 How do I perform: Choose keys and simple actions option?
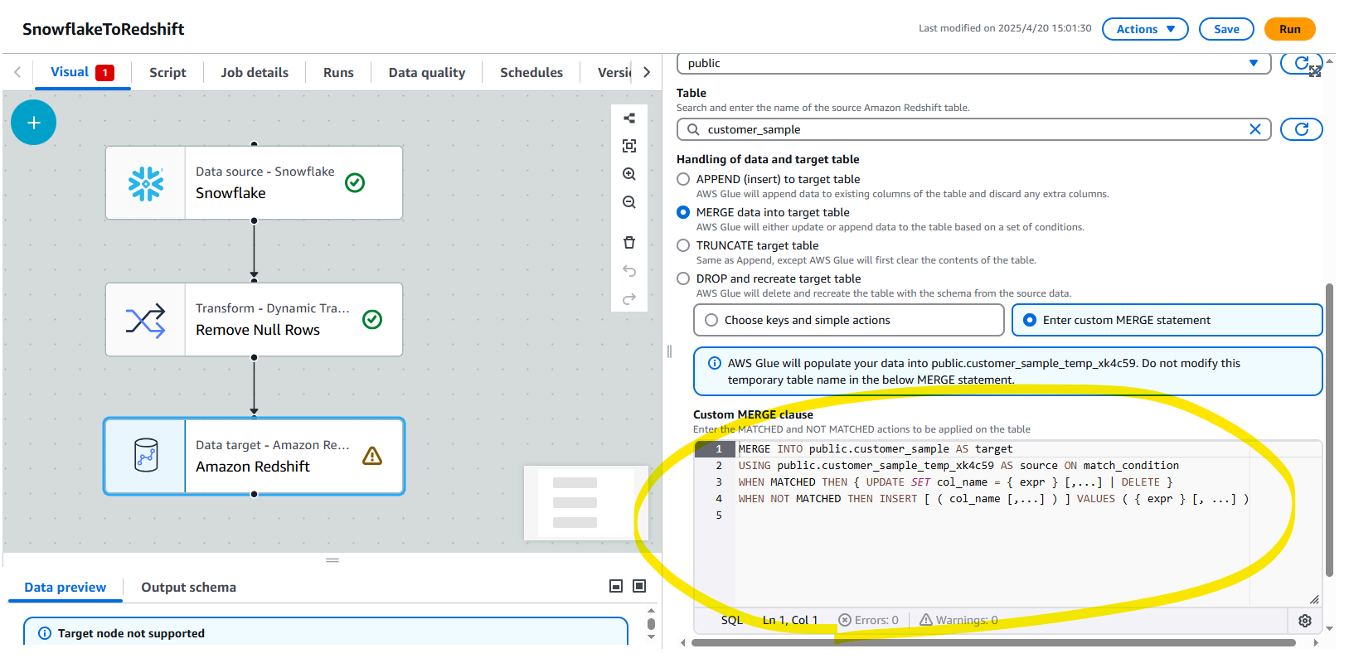[x=848, y=320]
